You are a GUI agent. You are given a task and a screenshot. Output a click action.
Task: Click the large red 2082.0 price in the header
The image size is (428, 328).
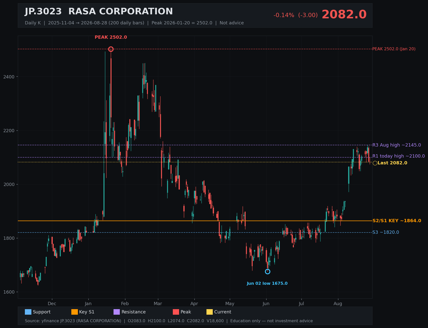pyautogui.click(x=344, y=15)
